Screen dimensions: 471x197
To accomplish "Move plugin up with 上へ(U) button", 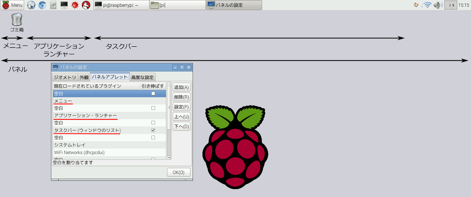I will (181, 116).
